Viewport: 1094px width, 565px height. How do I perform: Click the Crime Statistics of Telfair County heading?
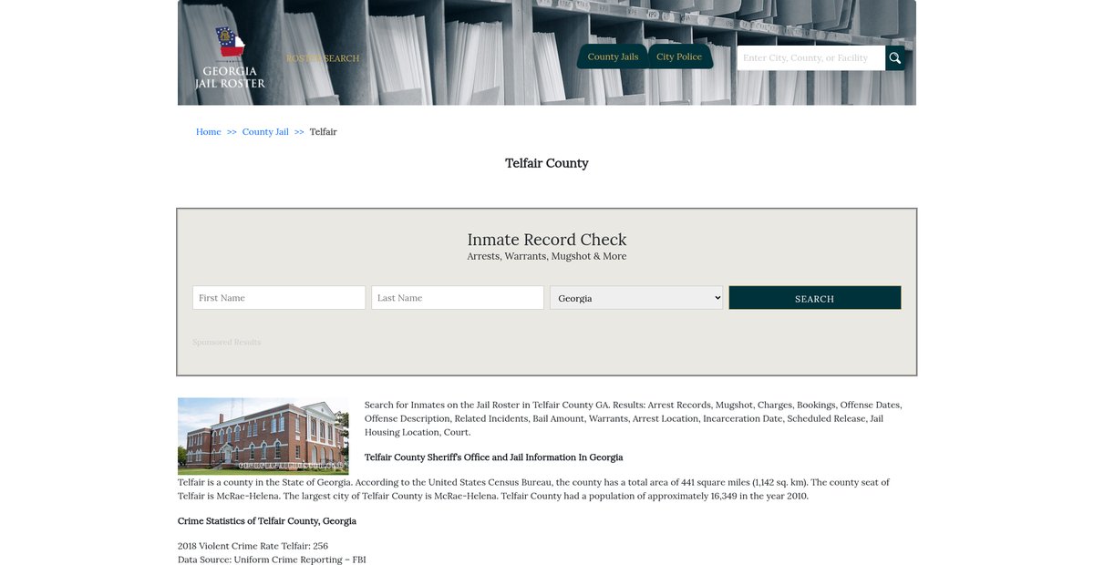(x=267, y=521)
